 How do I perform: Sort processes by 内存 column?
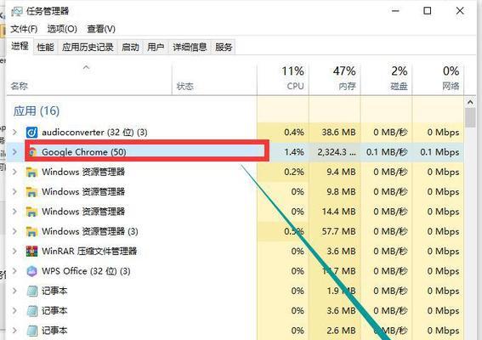[x=335, y=79]
